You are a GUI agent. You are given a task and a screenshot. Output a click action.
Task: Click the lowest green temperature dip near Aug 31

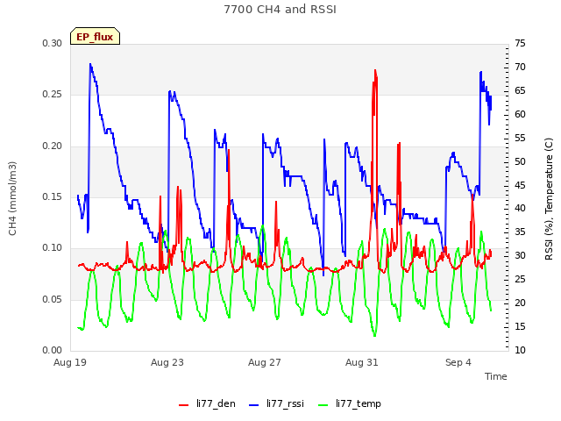[374, 336]
